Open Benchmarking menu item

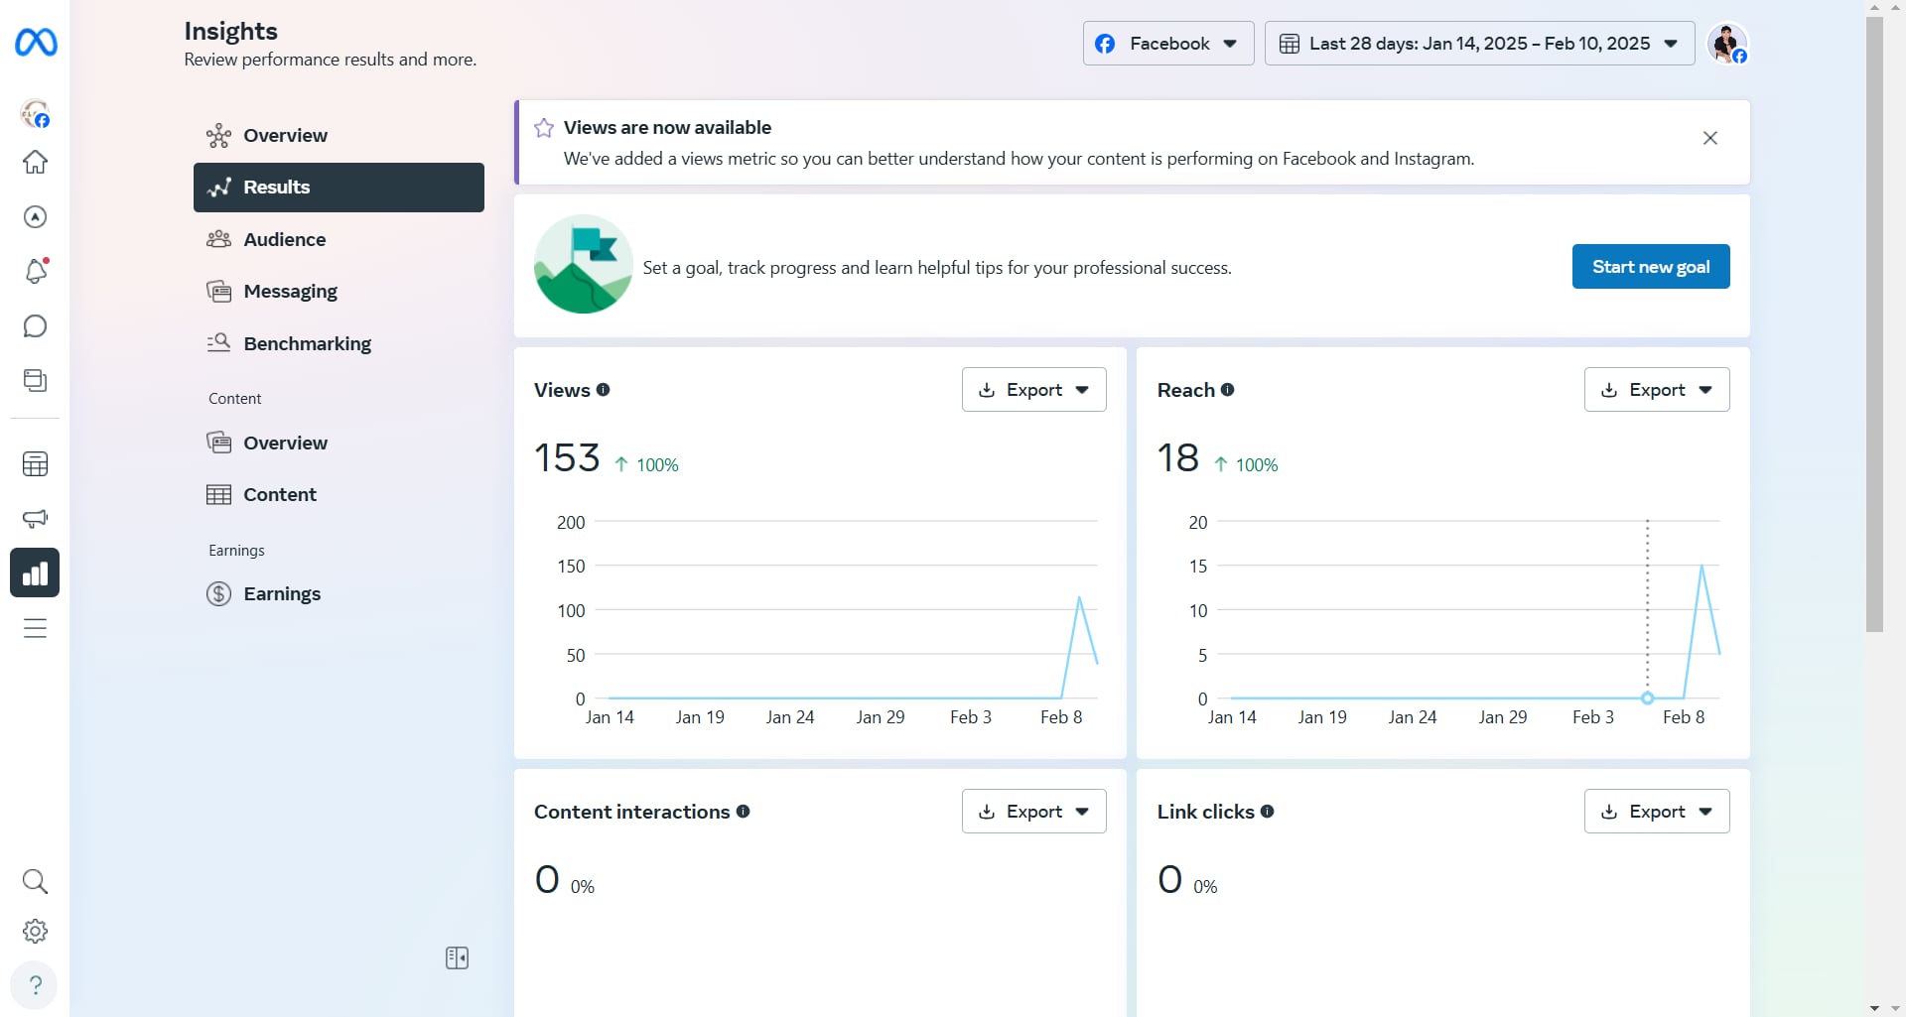pos(339,343)
